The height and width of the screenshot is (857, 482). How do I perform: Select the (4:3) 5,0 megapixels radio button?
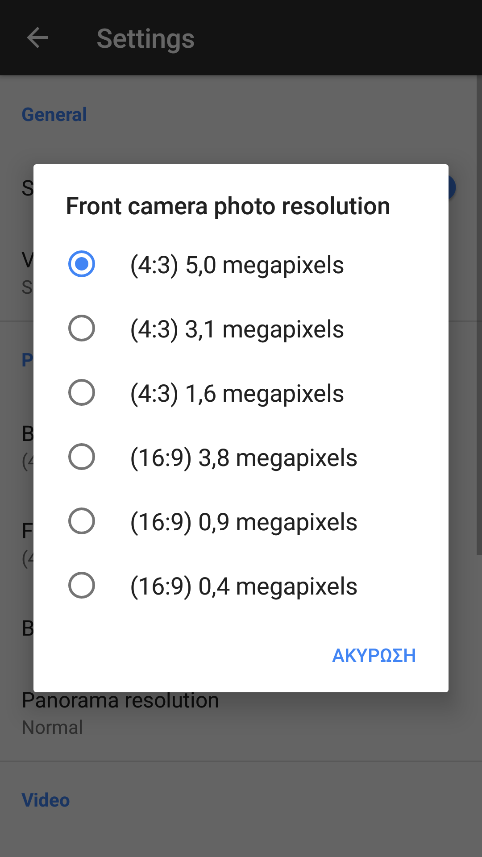point(82,264)
